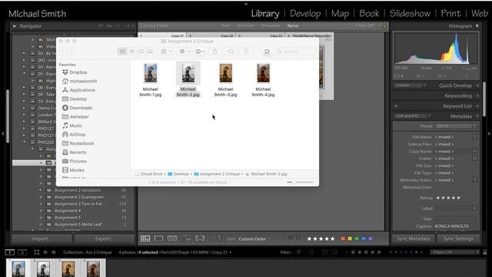The width and height of the screenshot is (492, 277).
Task: Go back with filmstrip left arrow
Action: tap(45, 252)
